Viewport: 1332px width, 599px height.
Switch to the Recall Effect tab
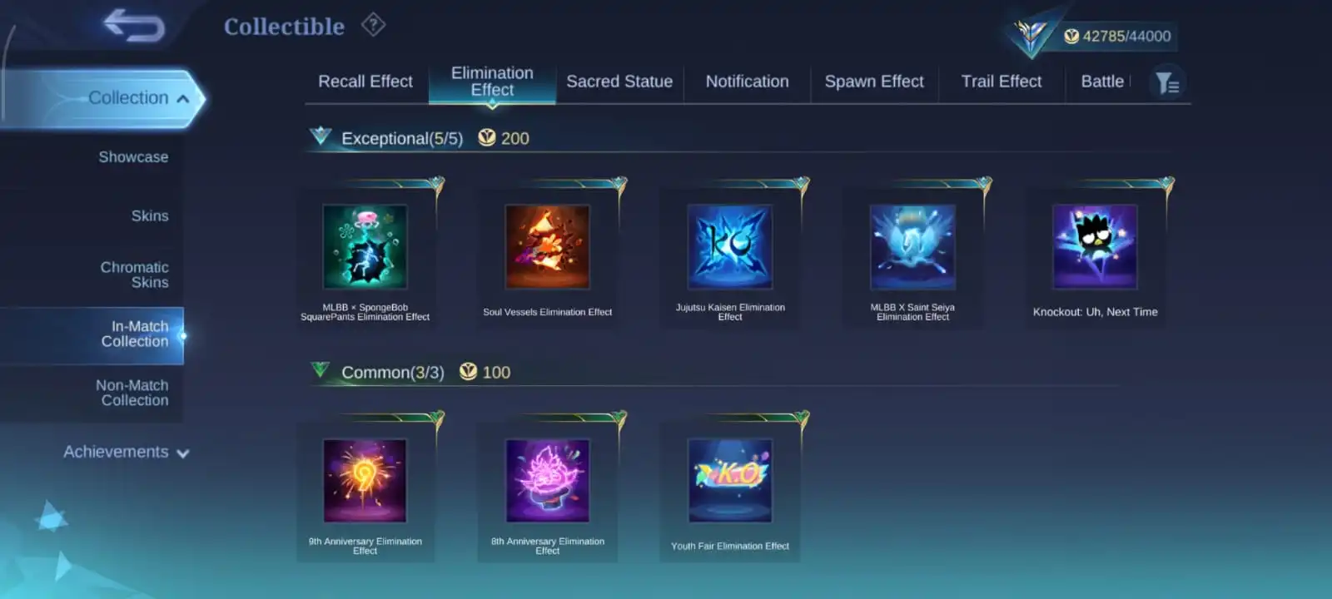pyautogui.click(x=365, y=82)
